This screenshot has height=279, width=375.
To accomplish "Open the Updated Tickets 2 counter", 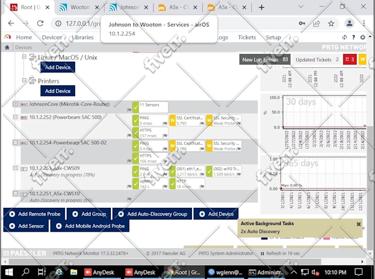I will (317, 60).
